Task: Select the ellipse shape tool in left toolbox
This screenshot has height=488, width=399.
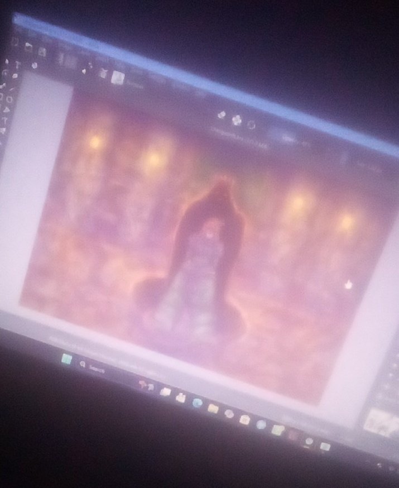Action: click(x=9, y=99)
